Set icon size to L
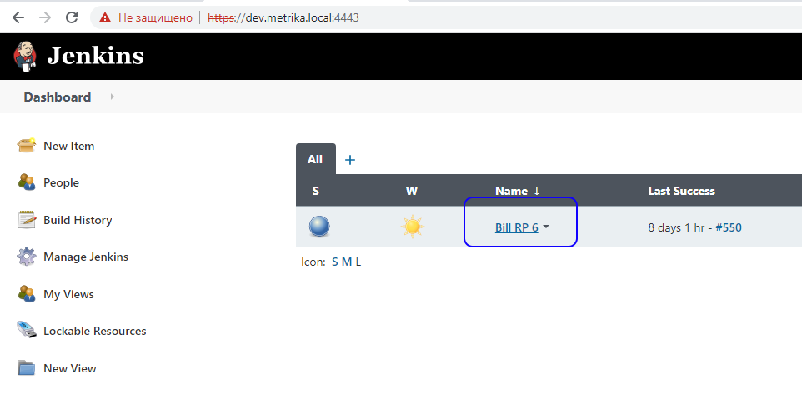 click(358, 262)
